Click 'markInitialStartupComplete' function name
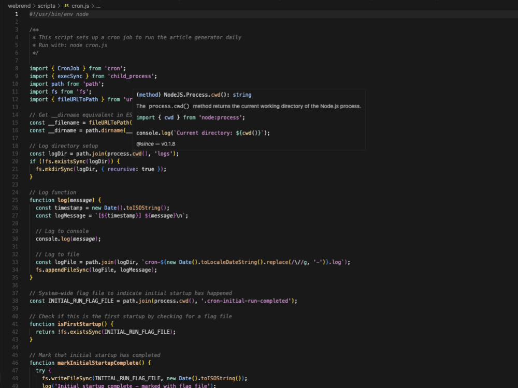 (x=98, y=363)
